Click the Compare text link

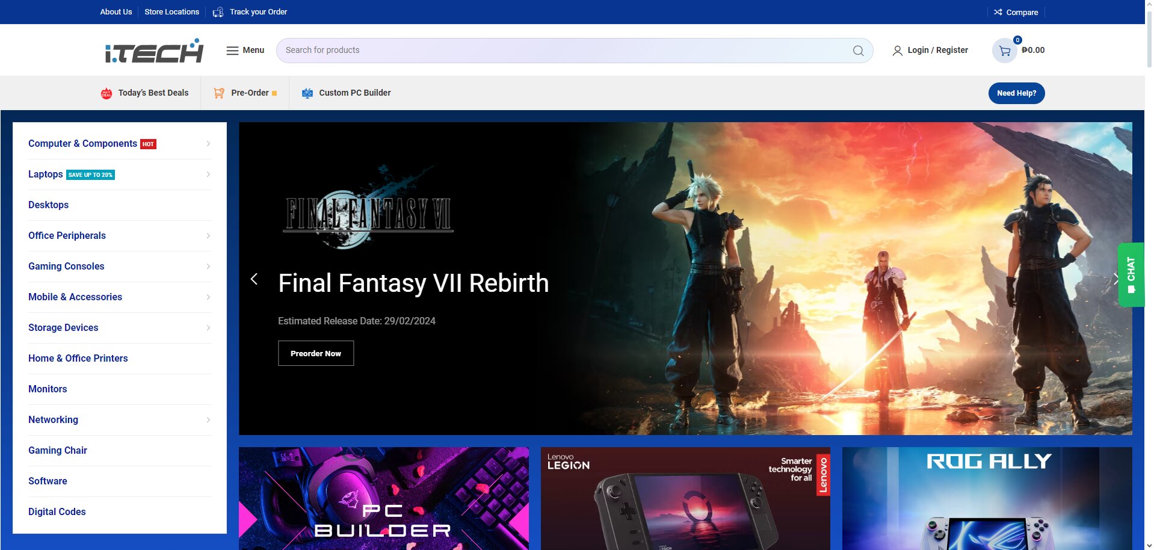(x=1022, y=12)
